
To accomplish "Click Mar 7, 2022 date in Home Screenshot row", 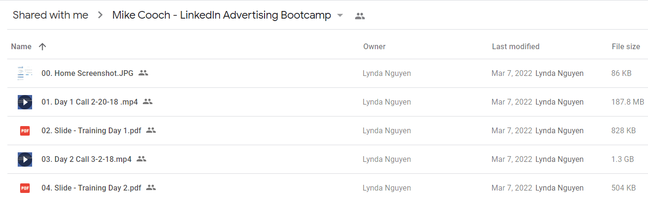I will point(512,73).
